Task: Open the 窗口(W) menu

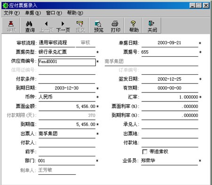Action: pos(54,13)
